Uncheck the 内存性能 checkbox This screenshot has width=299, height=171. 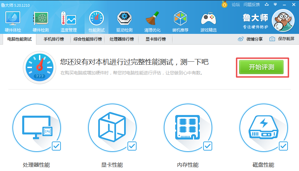[x=208, y=146]
